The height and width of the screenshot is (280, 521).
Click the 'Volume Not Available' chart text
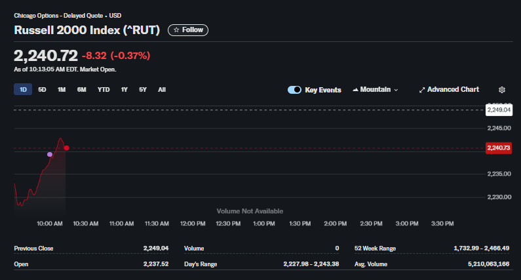pos(250,211)
